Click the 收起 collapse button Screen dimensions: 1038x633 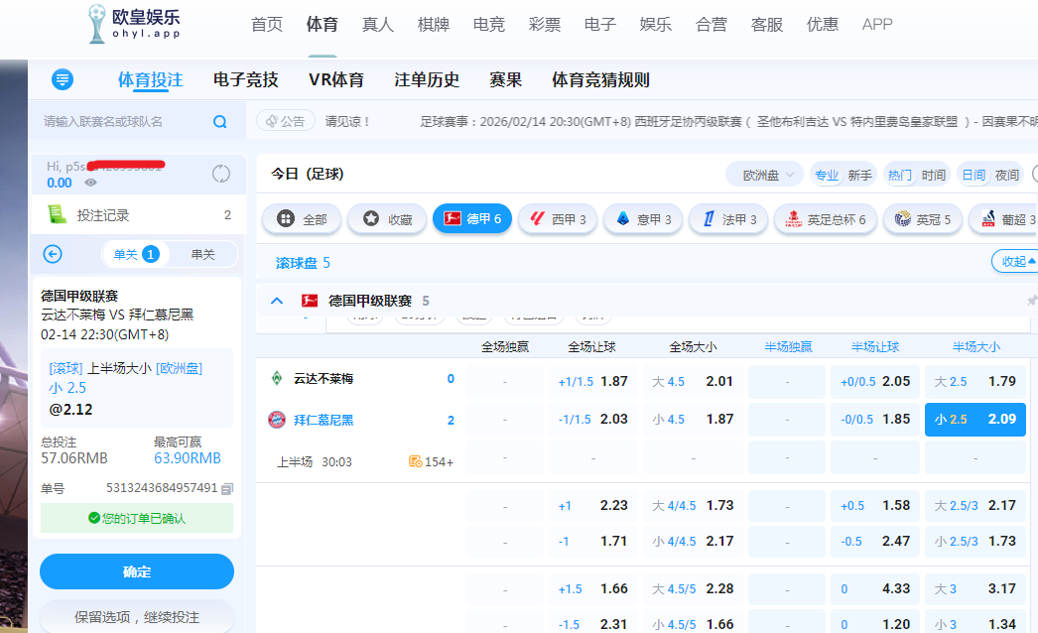click(x=1014, y=262)
